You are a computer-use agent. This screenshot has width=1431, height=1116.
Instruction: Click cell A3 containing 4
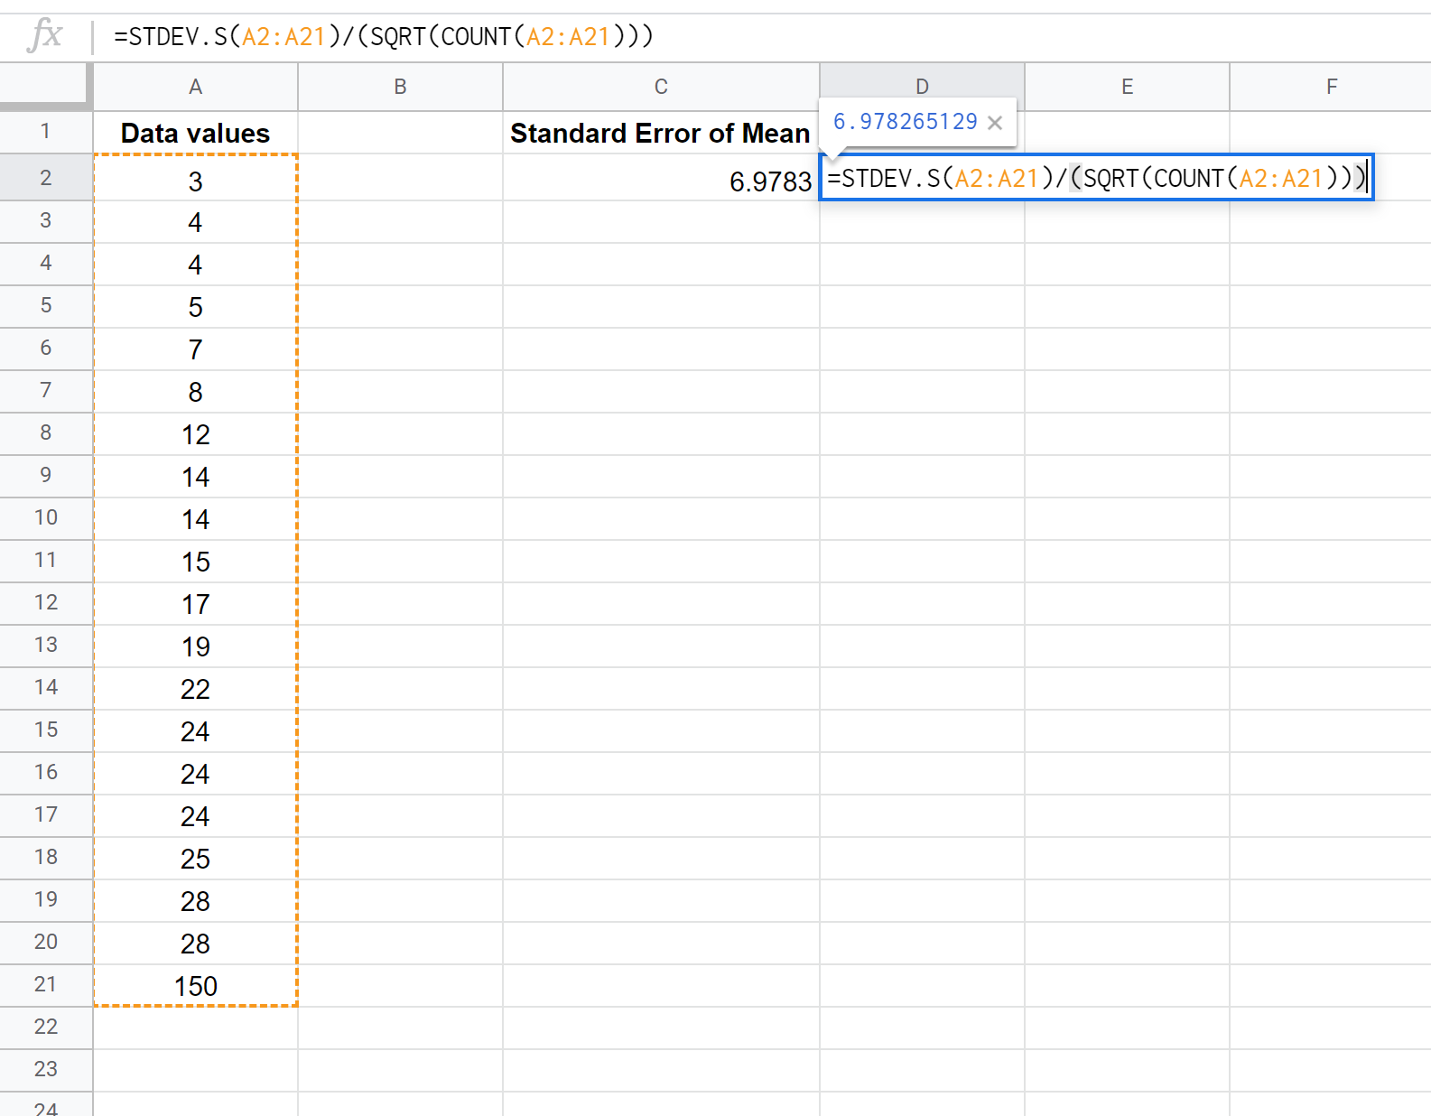point(196,222)
